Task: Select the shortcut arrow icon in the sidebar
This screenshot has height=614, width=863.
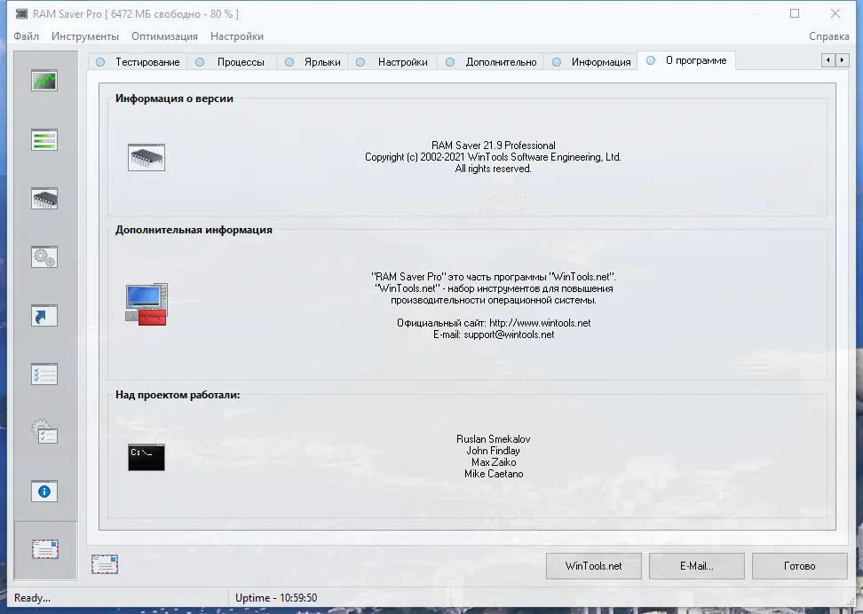Action: coord(44,315)
